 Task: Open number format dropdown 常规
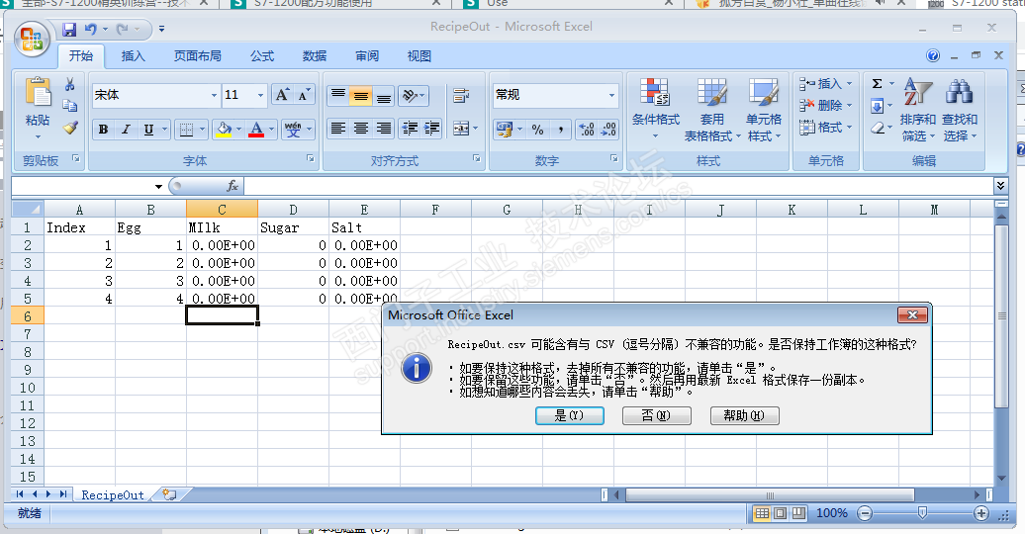pos(611,95)
